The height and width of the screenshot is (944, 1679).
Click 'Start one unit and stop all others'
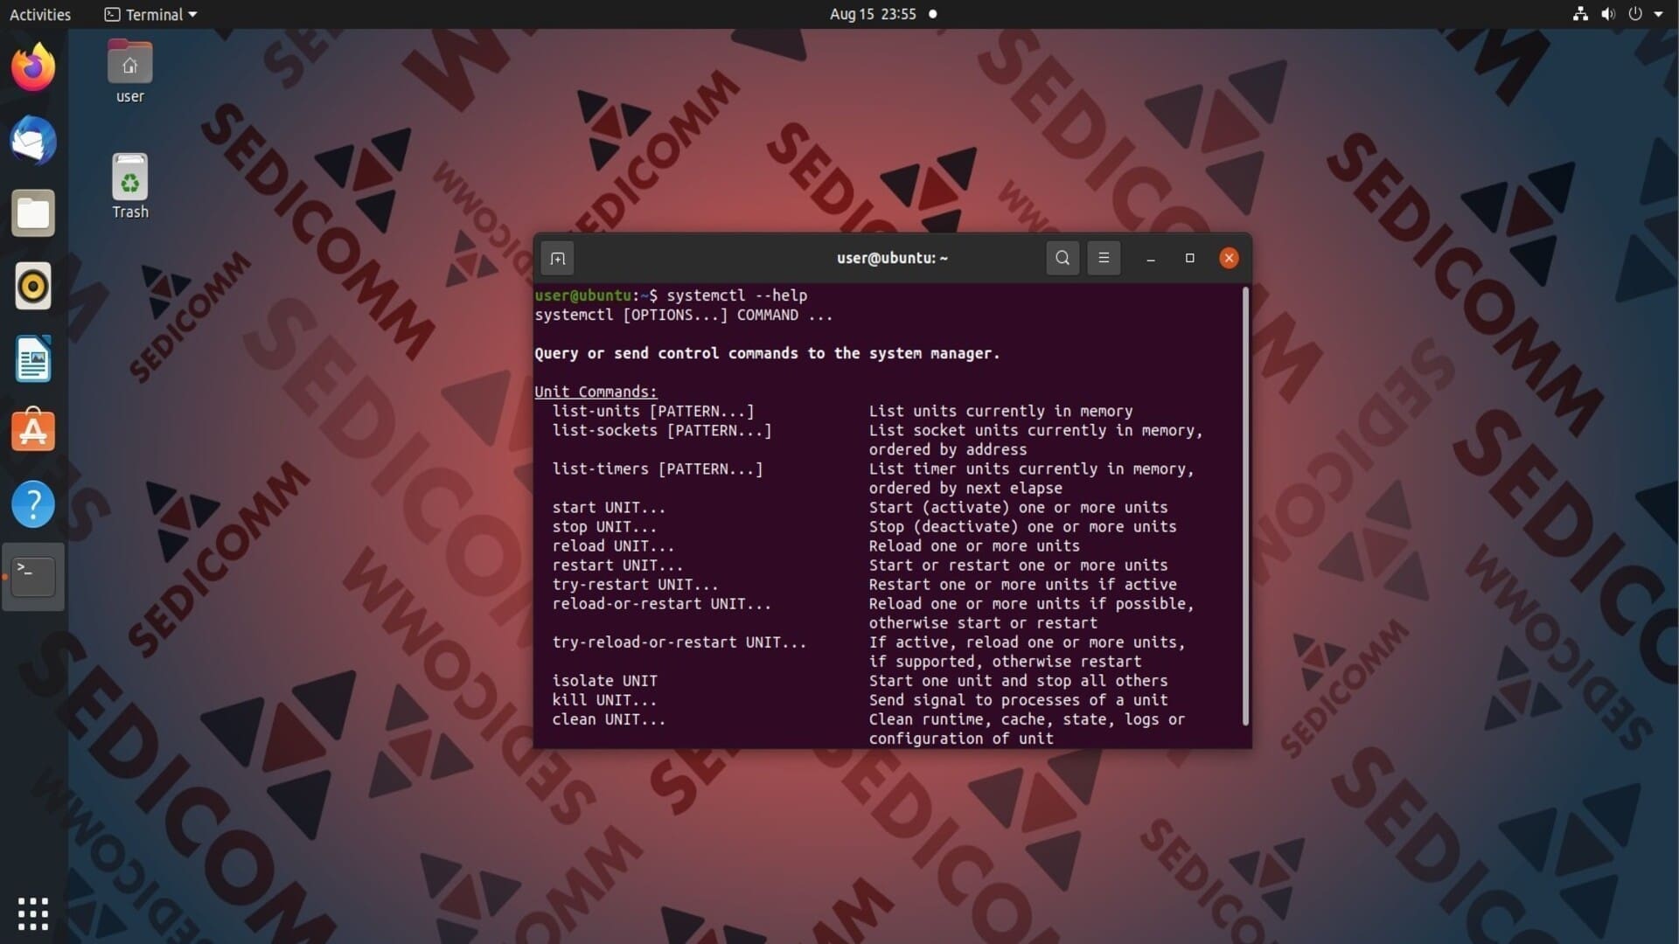tap(1018, 680)
